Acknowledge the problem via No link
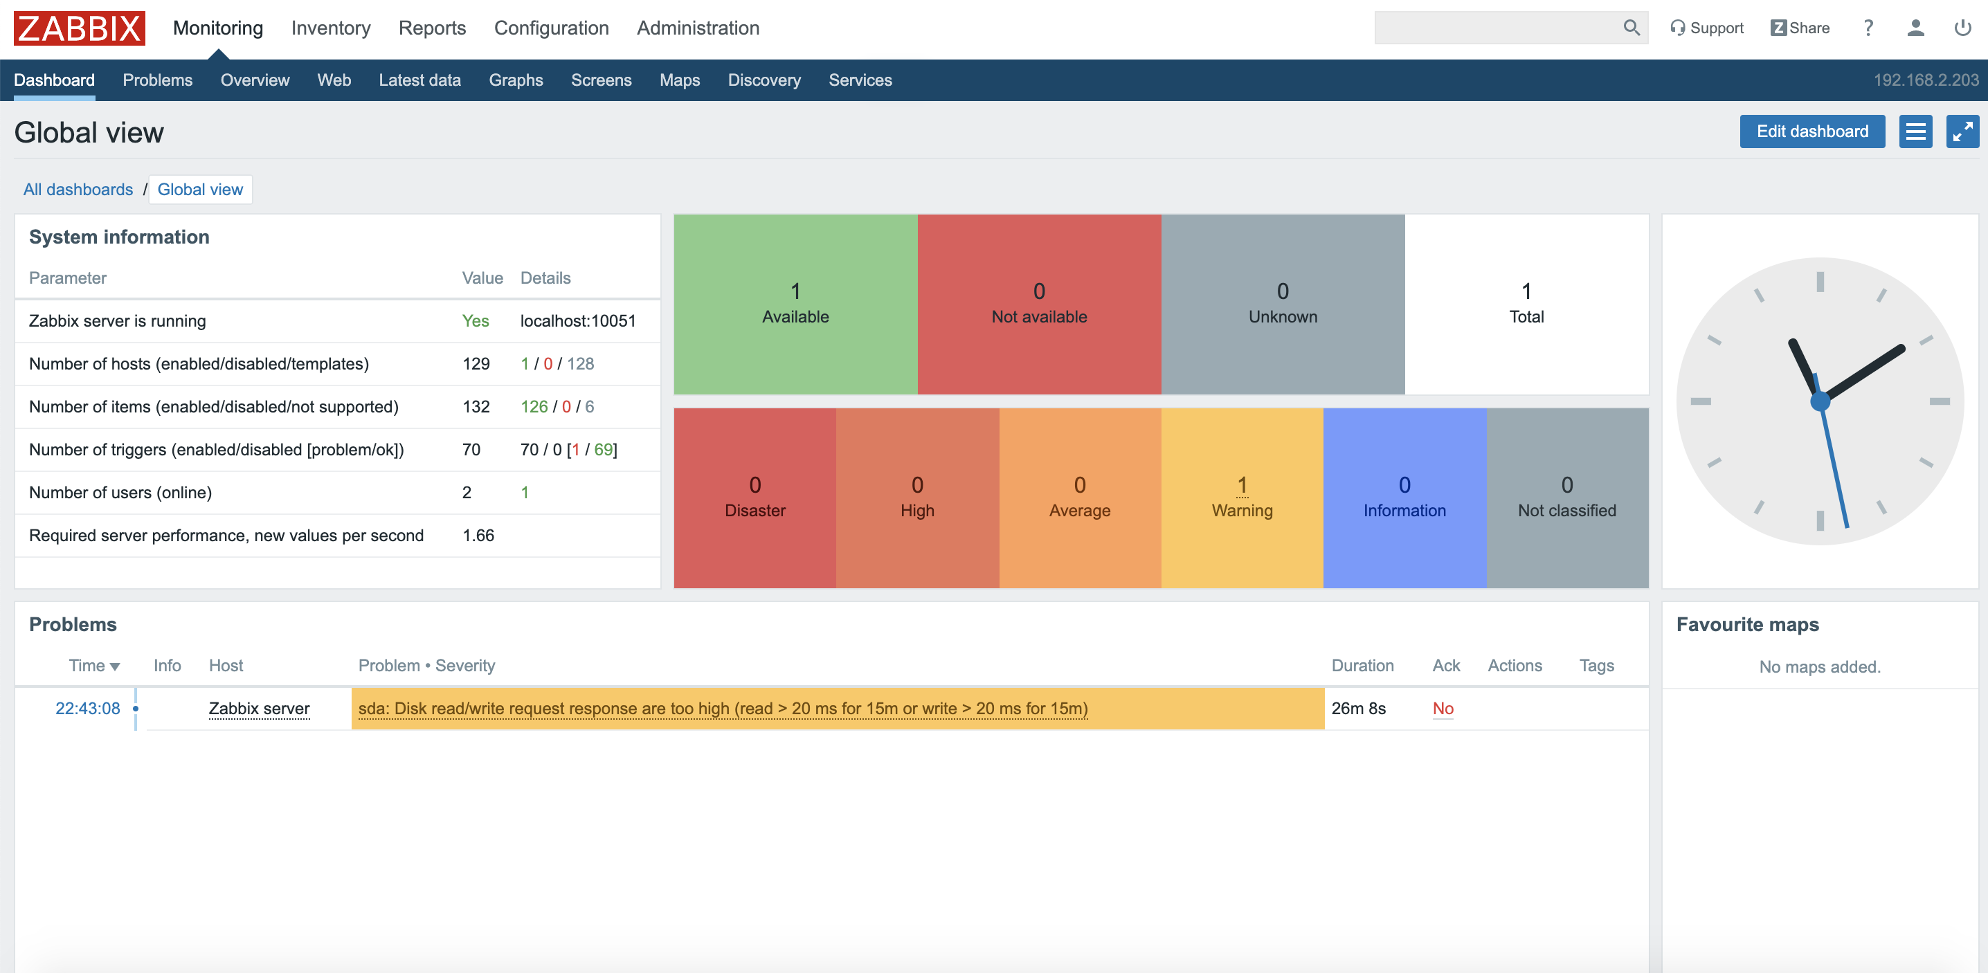Screen dimensions: 1988x973 coord(1442,709)
